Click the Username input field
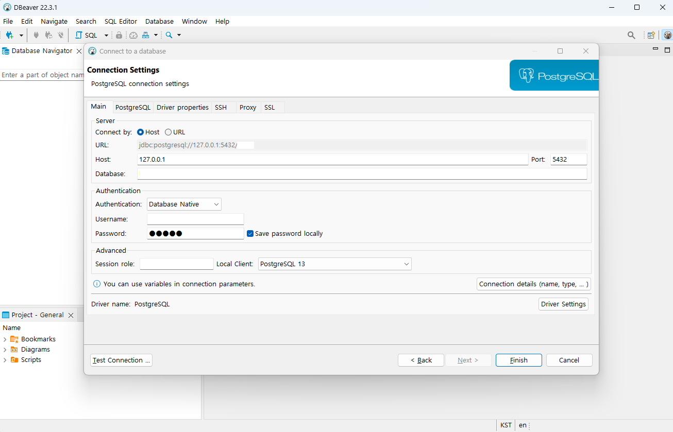Image resolution: width=673 pixels, height=432 pixels. point(195,219)
